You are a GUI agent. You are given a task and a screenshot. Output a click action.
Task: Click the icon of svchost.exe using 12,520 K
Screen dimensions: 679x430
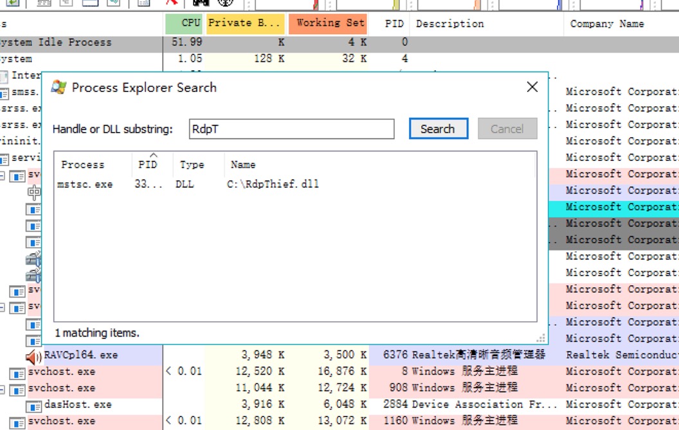pyautogui.click(x=17, y=373)
